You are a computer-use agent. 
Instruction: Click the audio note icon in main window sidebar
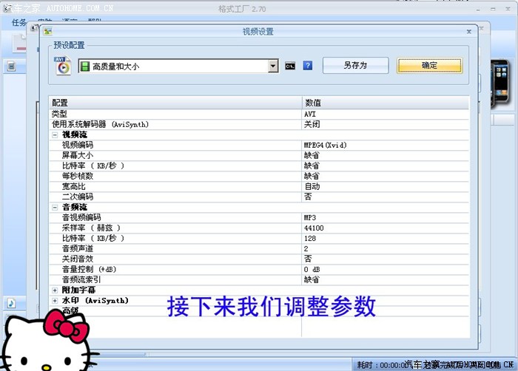tap(12, 303)
